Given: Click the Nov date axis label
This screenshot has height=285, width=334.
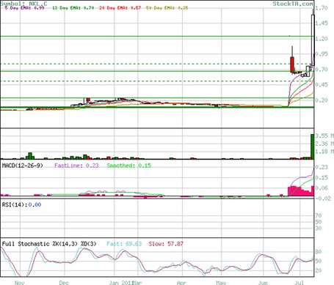Looking at the screenshot, I should (x=20, y=283).
